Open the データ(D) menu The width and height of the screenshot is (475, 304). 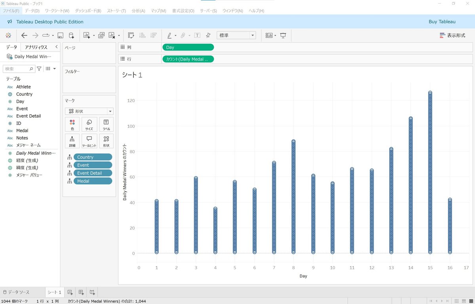pyautogui.click(x=32, y=11)
